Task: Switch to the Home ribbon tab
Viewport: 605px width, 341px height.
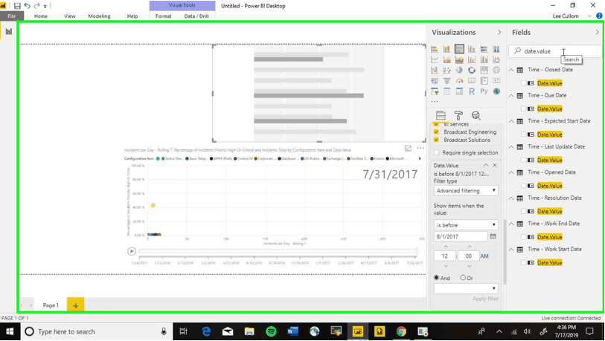Action: [40, 16]
